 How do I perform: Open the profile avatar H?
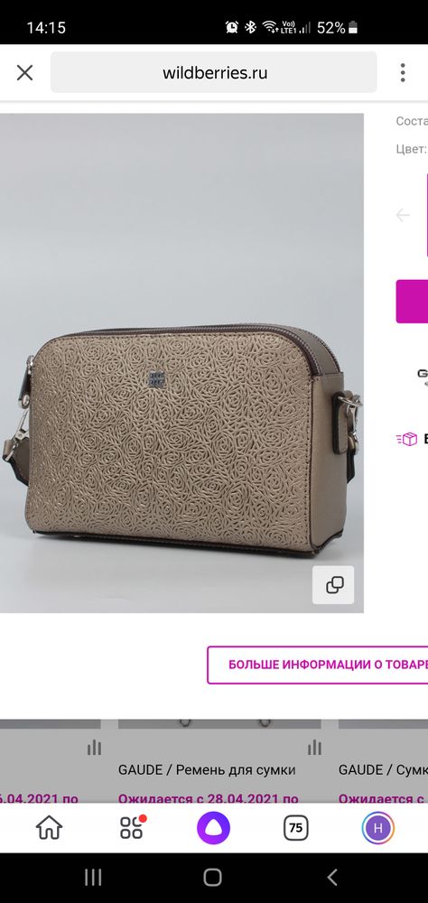pyautogui.click(x=377, y=828)
